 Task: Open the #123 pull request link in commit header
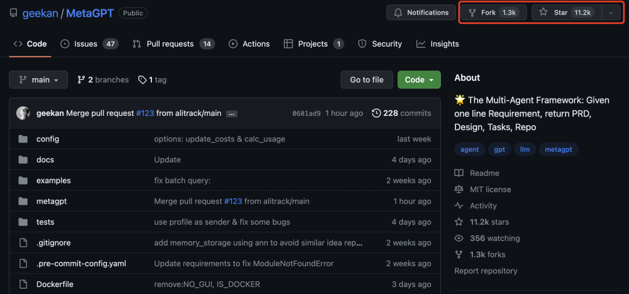click(145, 113)
